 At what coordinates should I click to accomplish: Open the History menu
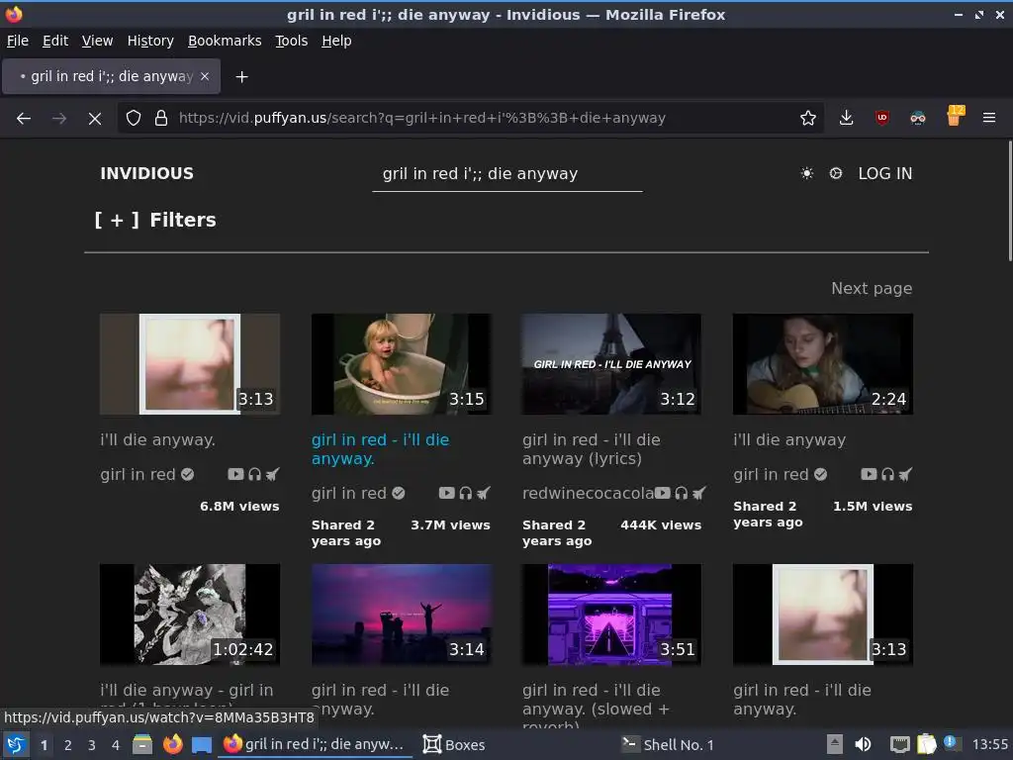(150, 41)
